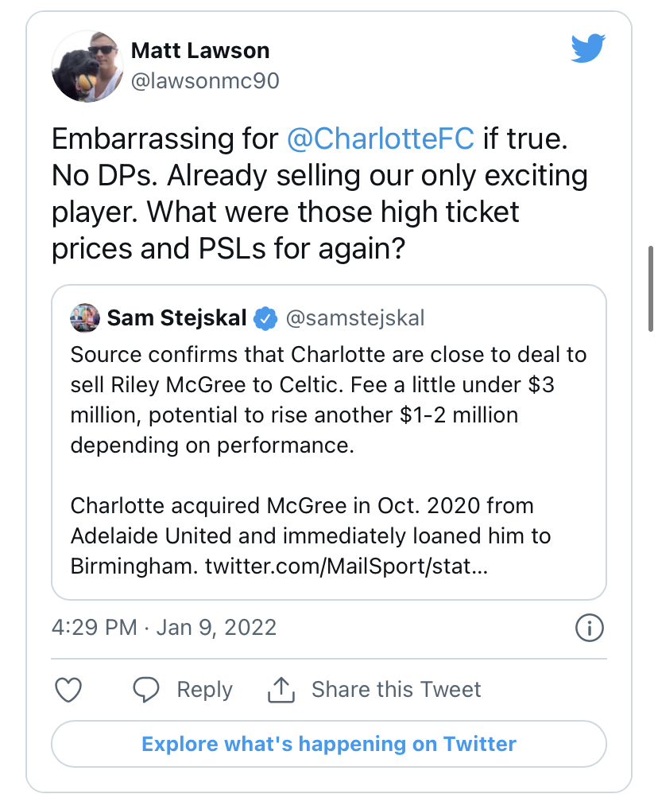This screenshot has height=794, width=658.
Task: Open the tweet info circle icon
Action: [589, 628]
